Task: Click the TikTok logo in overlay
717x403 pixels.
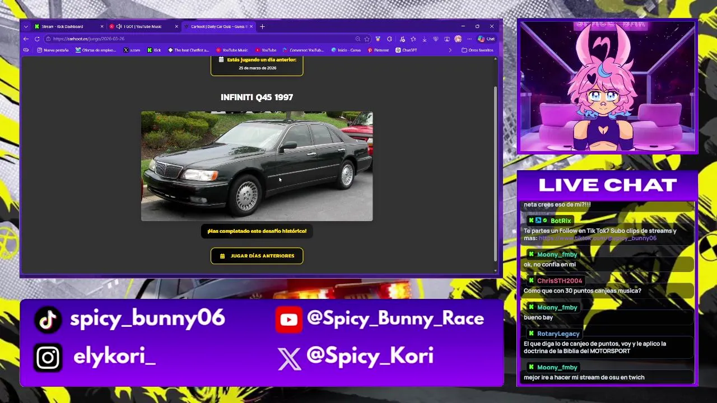Action: (48, 320)
